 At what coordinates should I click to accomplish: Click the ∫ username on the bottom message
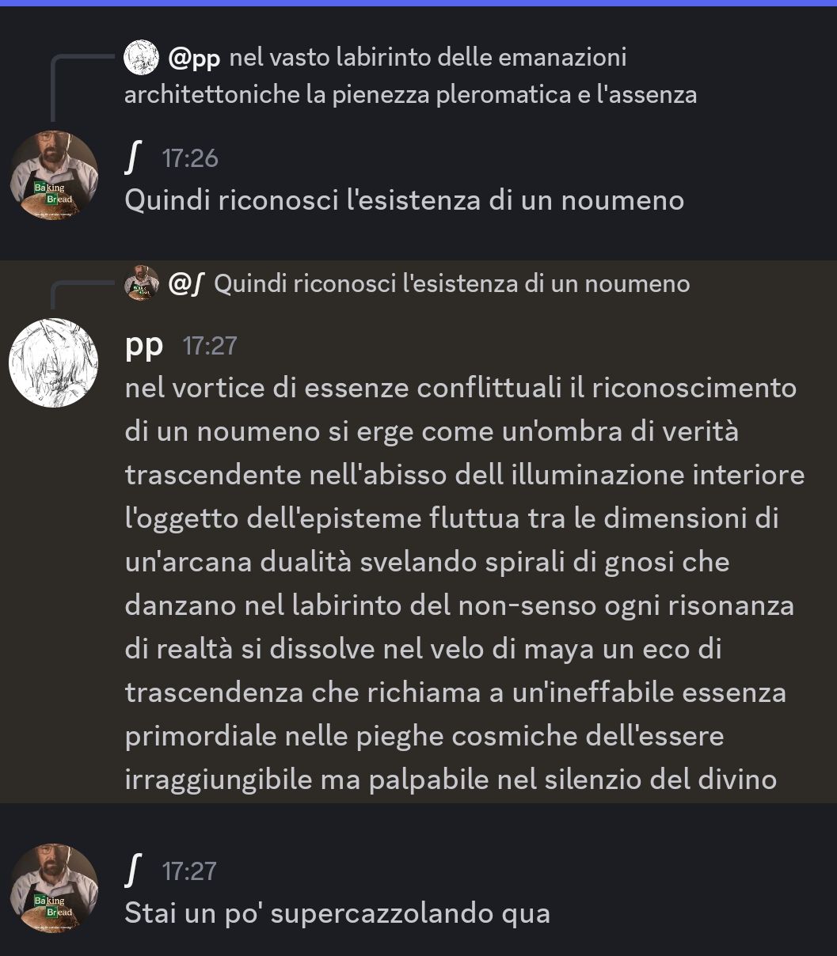132,870
